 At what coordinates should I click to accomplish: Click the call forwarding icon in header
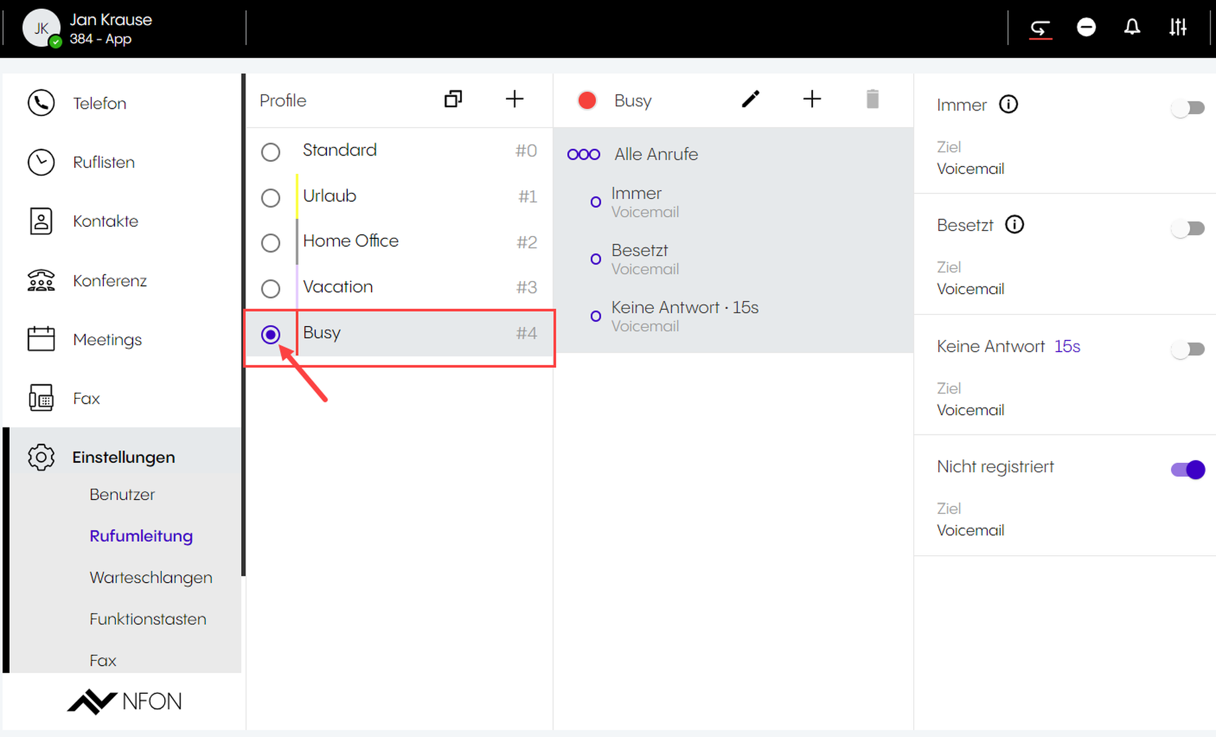(x=1040, y=28)
